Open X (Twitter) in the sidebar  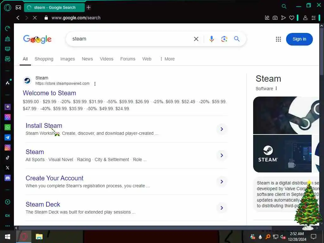pos(8,168)
